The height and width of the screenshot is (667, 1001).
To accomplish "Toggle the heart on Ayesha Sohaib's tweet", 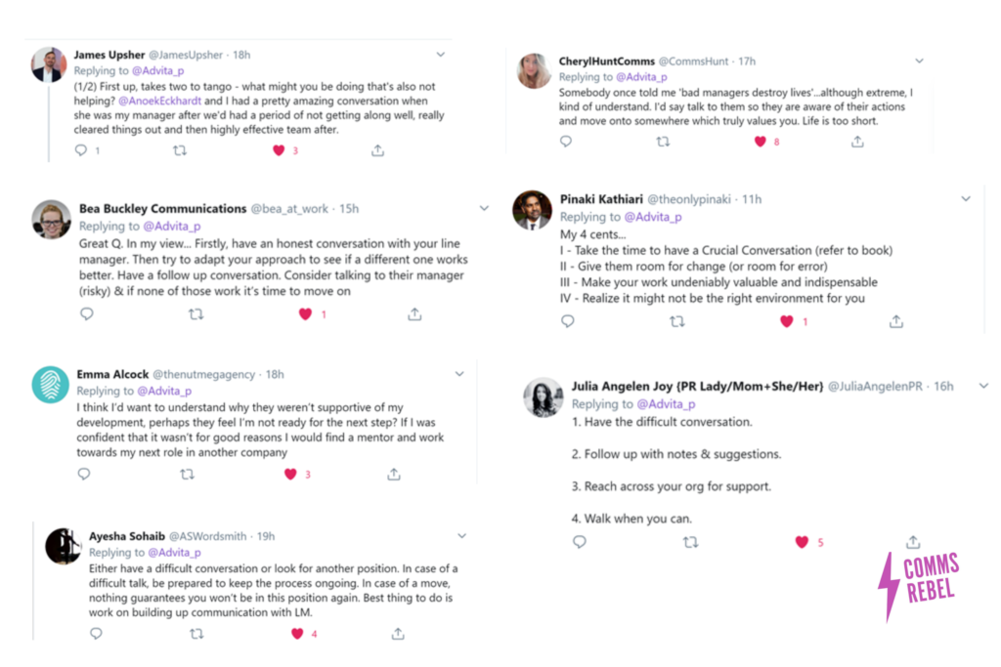I will pyautogui.click(x=297, y=633).
